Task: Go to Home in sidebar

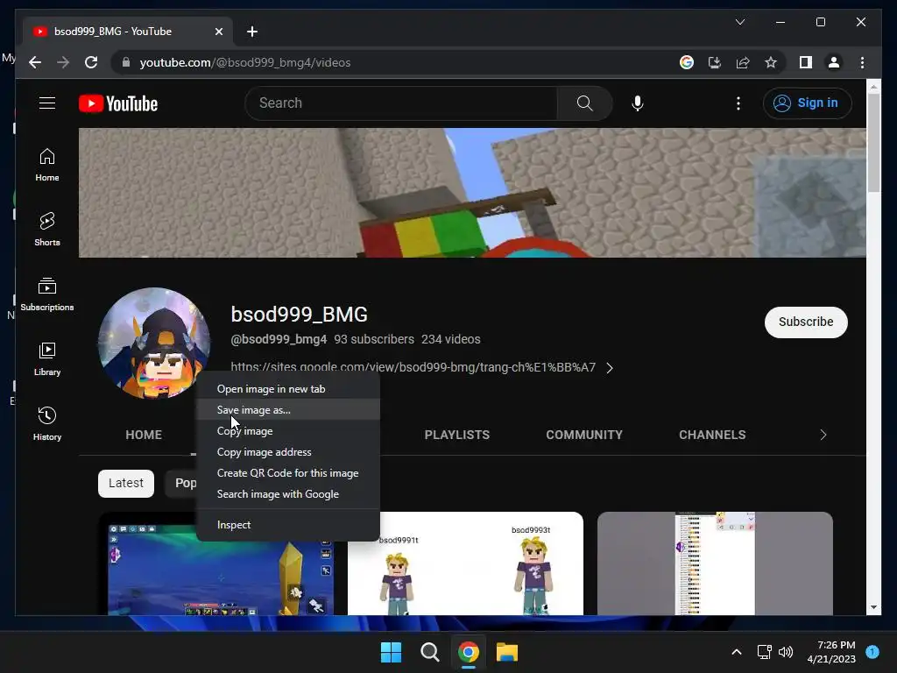Action: coord(47,165)
